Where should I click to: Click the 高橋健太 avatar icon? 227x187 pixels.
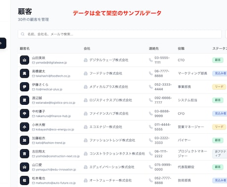click(25, 73)
